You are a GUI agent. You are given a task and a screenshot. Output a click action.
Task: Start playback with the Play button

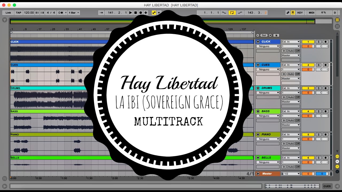[x=130, y=13]
